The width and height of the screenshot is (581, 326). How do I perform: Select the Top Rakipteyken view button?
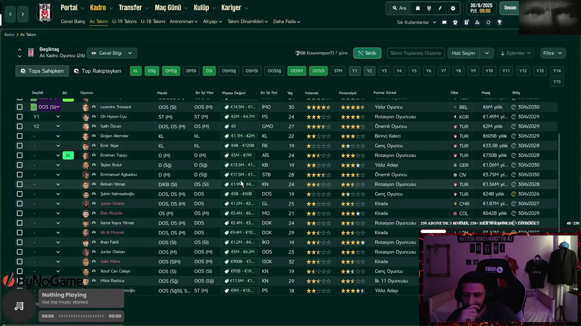[x=98, y=71]
